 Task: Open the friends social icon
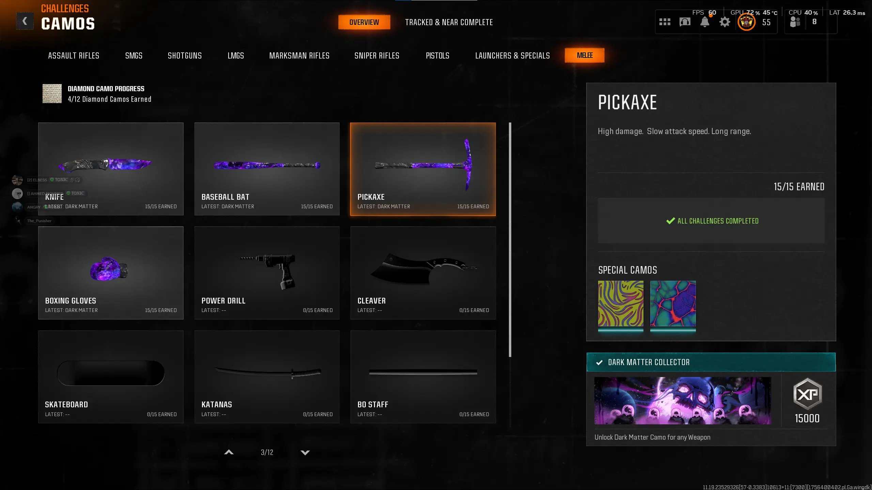pos(795,22)
